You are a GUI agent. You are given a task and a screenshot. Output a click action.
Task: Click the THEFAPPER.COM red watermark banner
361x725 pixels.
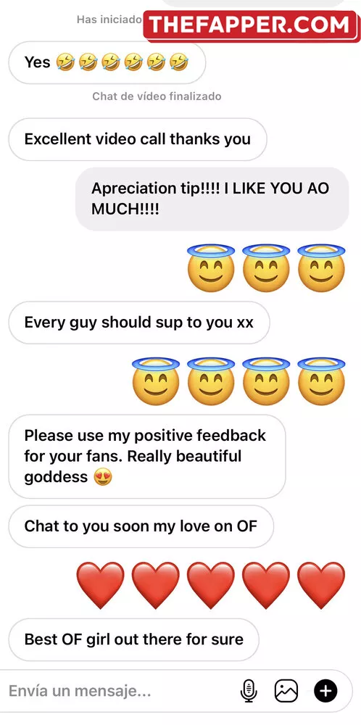point(251,25)
